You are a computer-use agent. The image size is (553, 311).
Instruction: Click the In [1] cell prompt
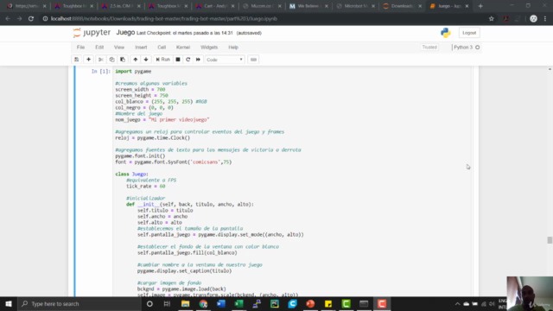point(101,71)
